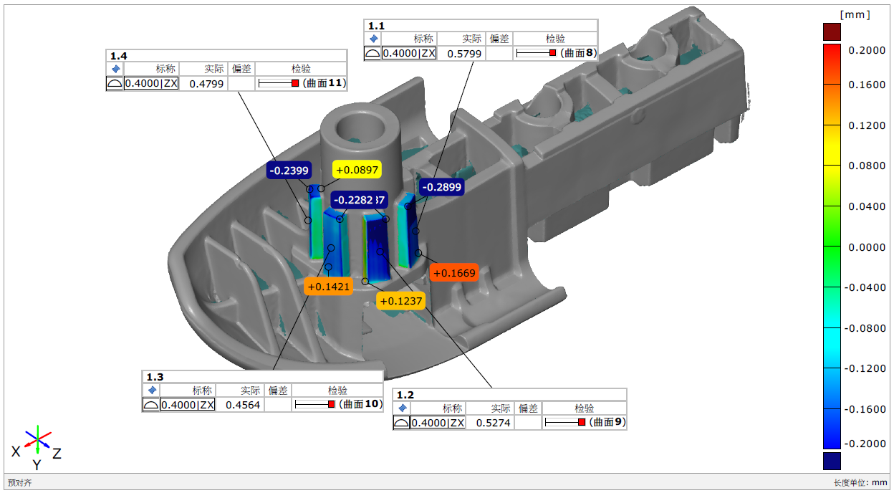Screen dimensions: 894x493
Task: Click the diamond icon in table 1.3
Action: [x=151, y=391]
